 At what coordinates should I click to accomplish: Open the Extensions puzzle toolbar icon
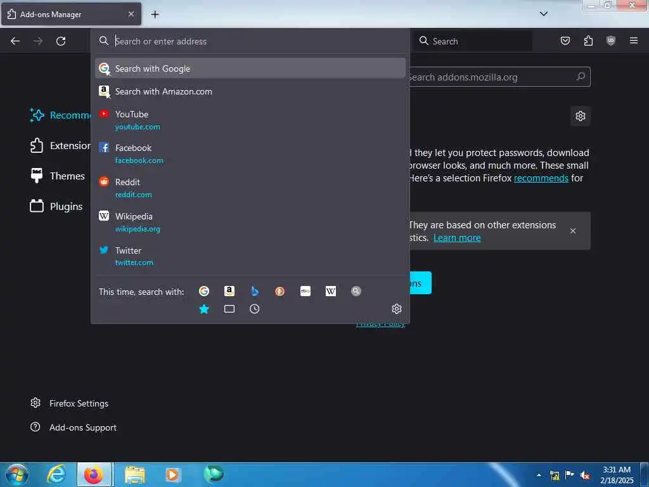588,41
